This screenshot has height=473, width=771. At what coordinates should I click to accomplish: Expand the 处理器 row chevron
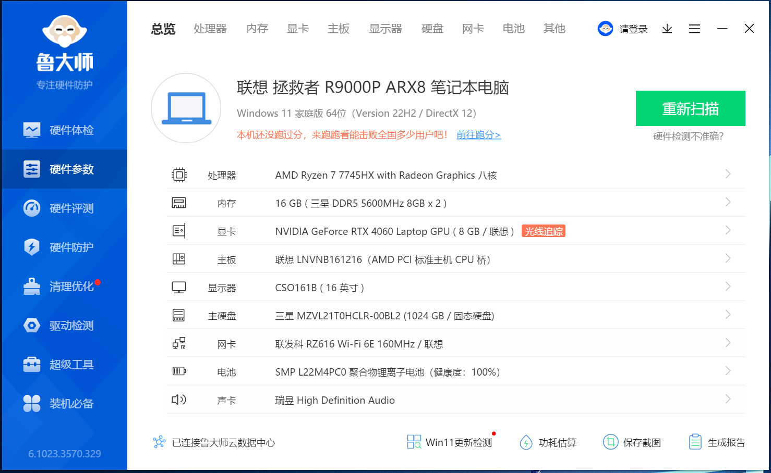(x=728, y=174)
